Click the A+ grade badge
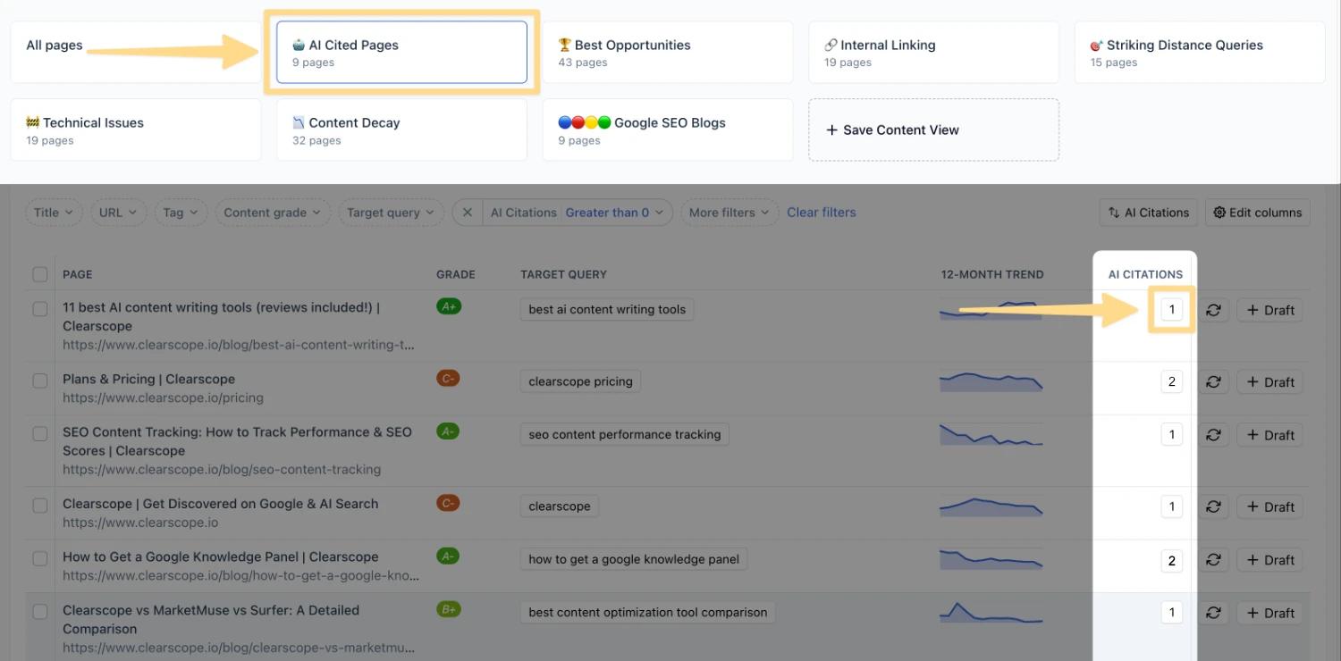This screenshot has width=1341, height=661. click(x=448, y=306)
